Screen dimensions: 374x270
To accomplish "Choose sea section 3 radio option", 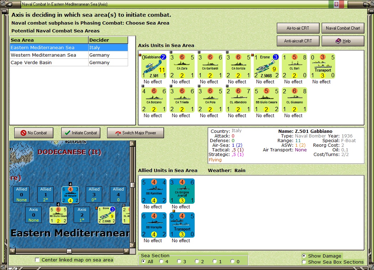I will point(179,261).
